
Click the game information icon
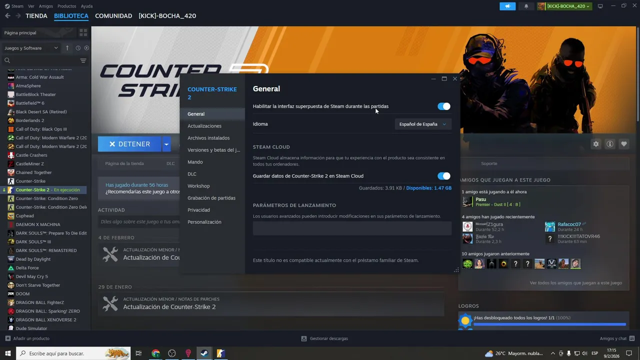coord(610,144)
